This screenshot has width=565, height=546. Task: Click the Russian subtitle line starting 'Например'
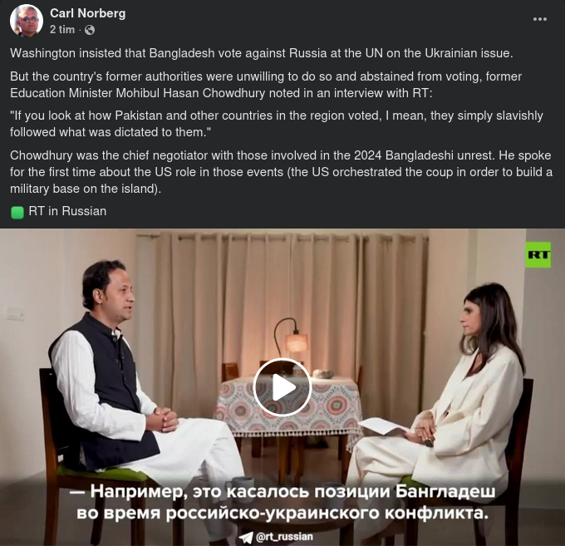coord(282,492)
